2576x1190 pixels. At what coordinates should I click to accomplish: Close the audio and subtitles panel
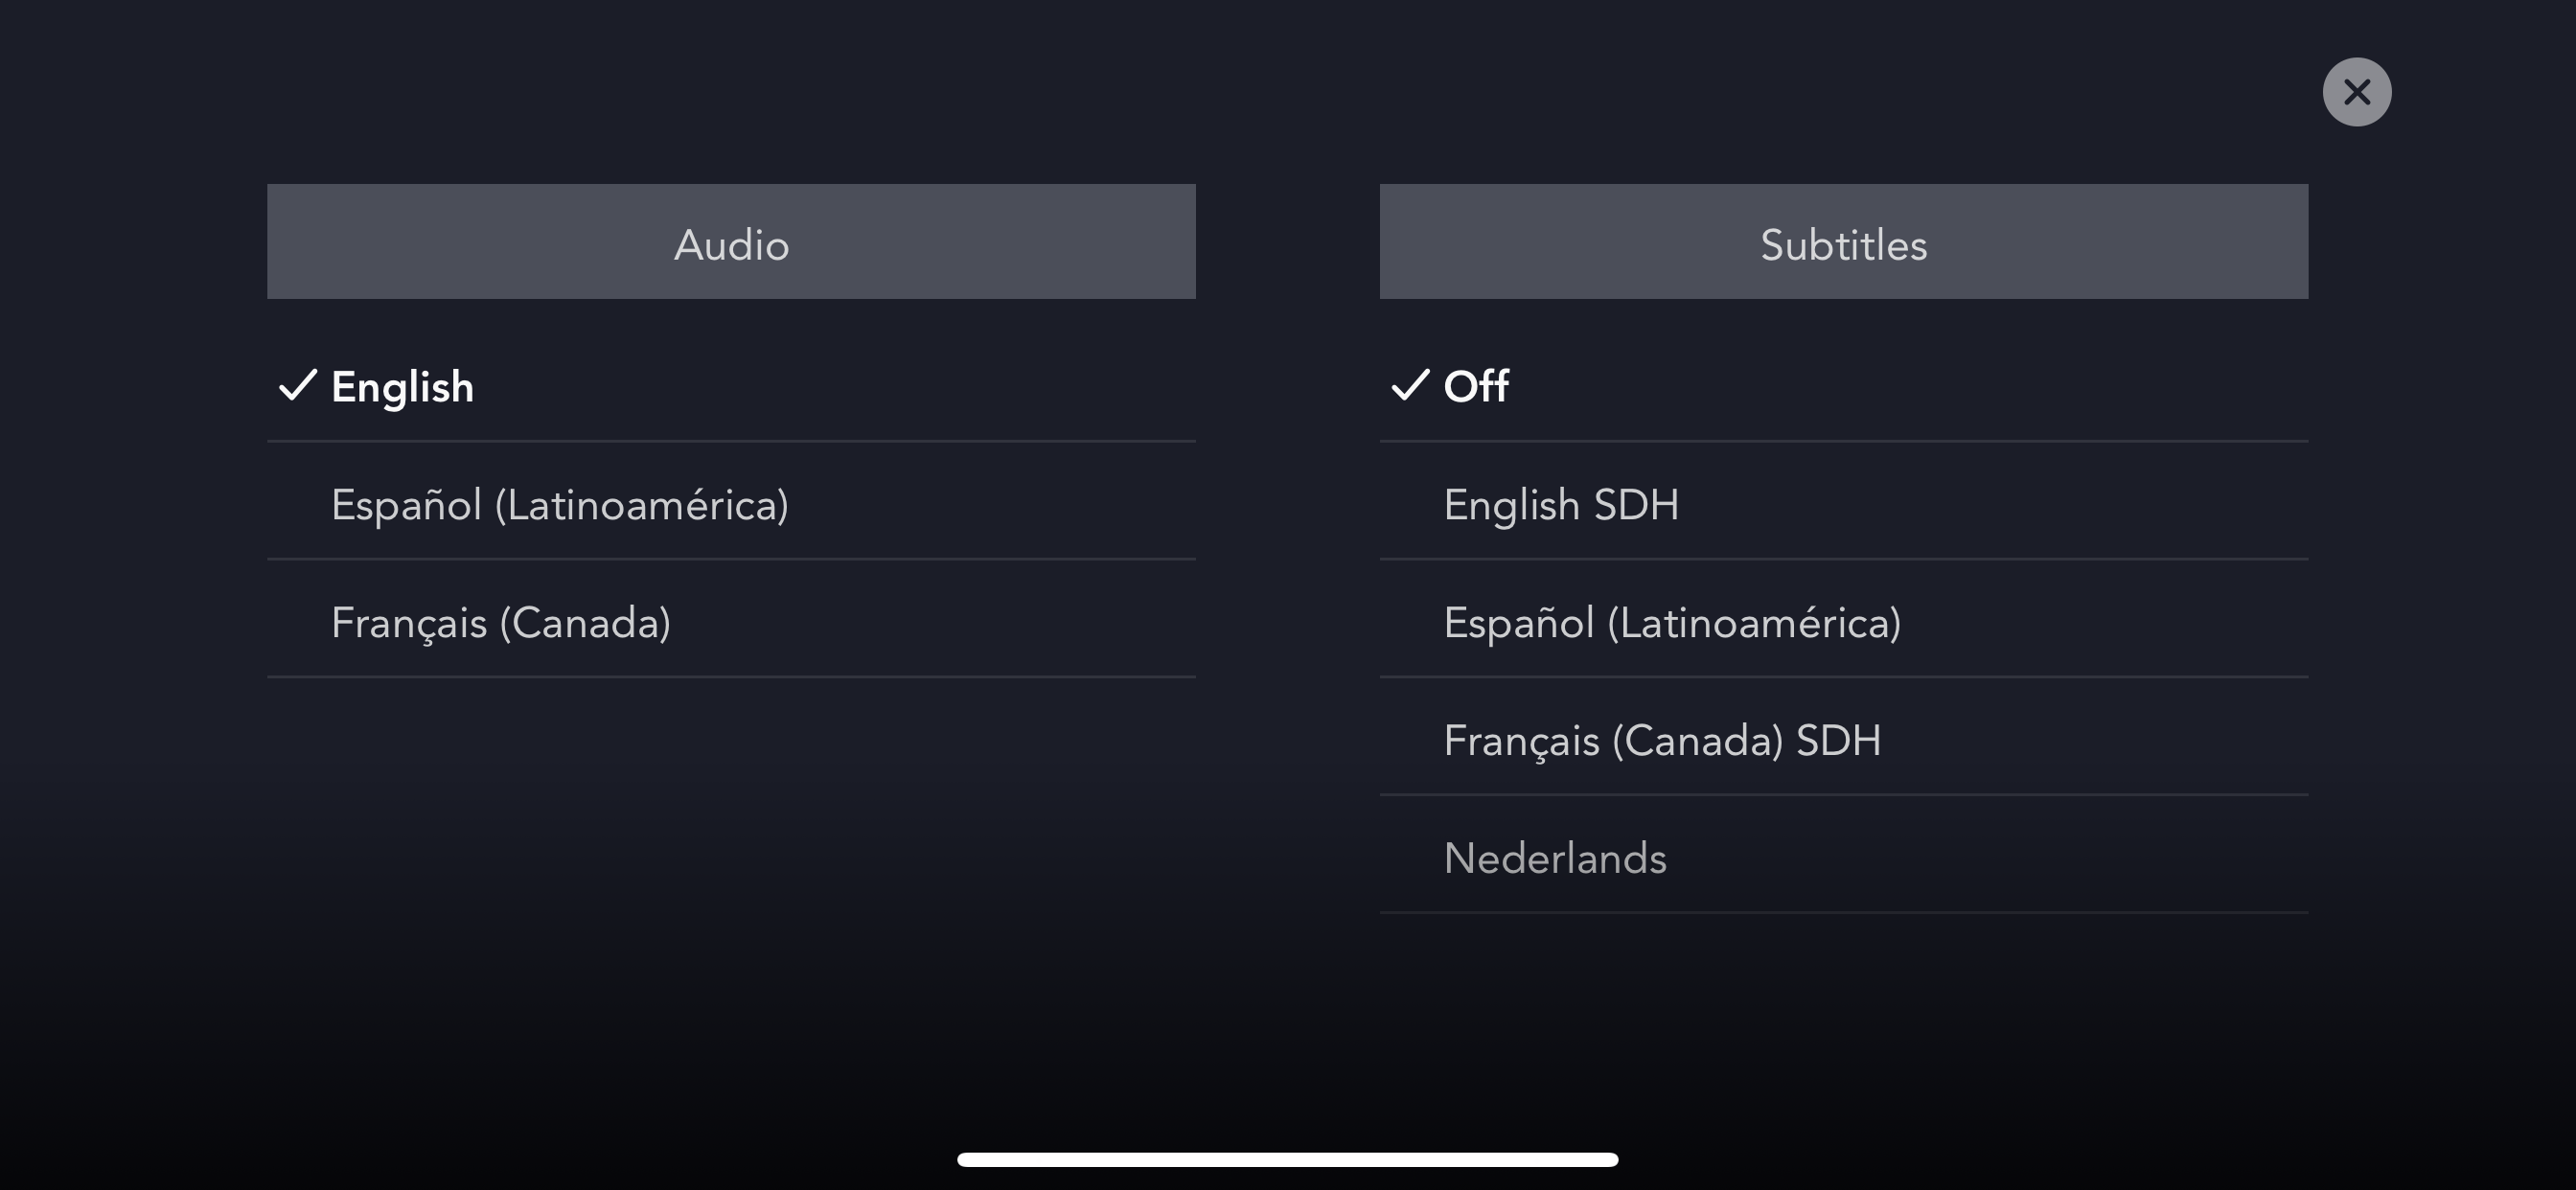[x=2356, y=92]
